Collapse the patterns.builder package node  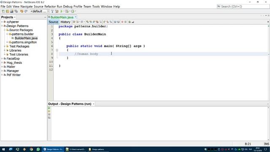7,34
